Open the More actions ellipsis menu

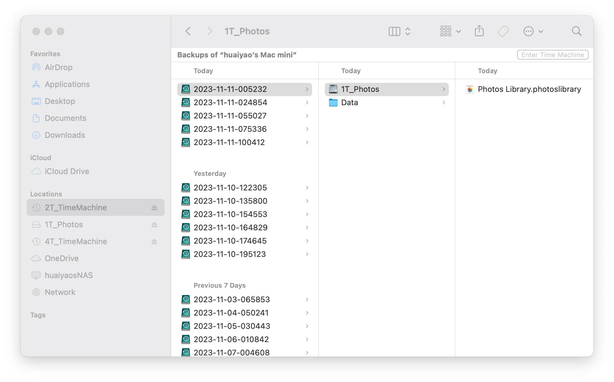pyautogui.click(x=533, y=31)
